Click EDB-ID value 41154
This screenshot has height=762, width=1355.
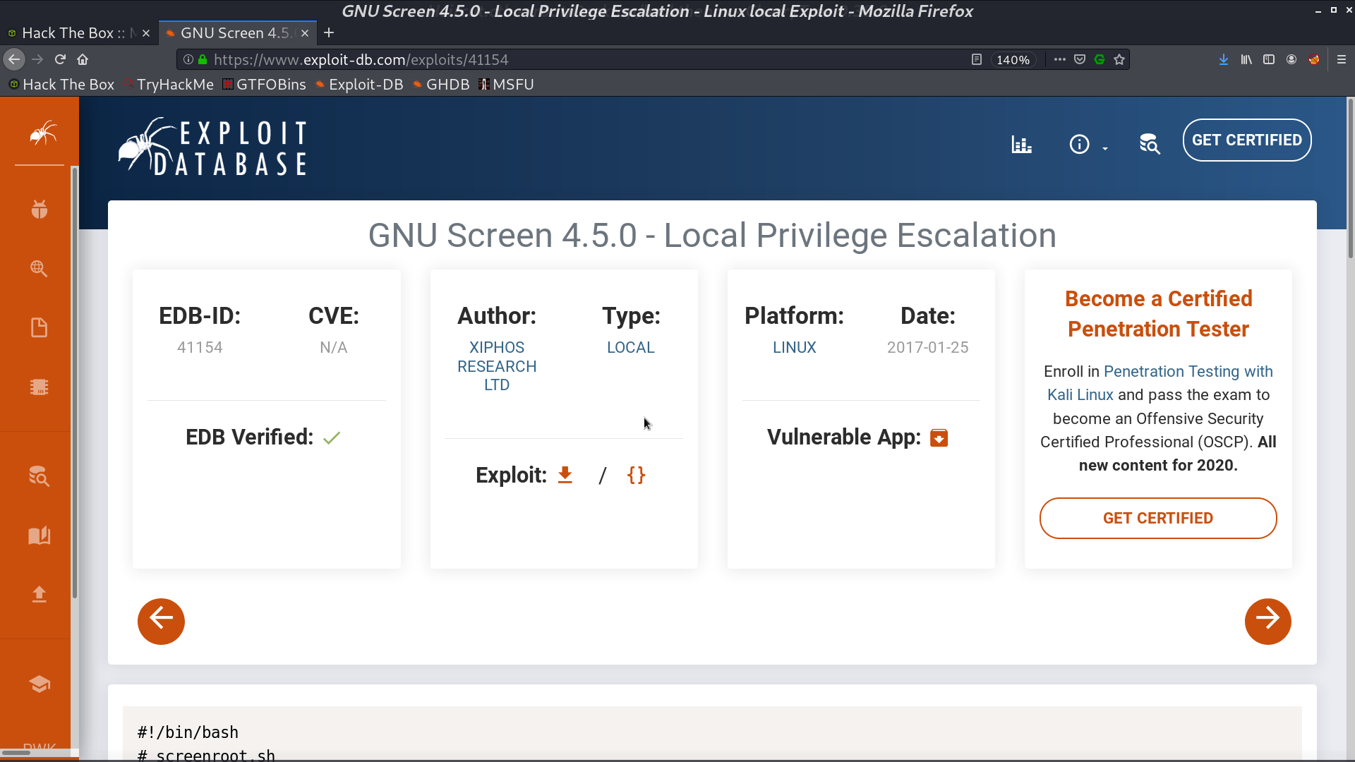point(200,347)
